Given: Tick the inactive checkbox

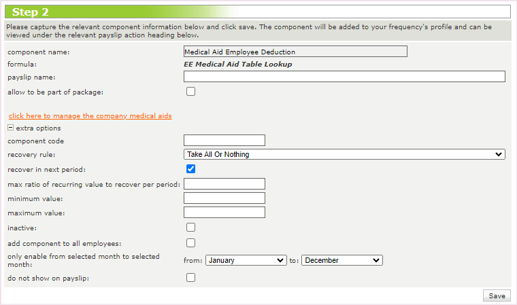Looking at the screenshot, I should tap(191, 228).
